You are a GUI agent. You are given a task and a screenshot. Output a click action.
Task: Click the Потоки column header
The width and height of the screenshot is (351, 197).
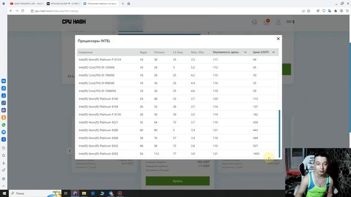160,53
